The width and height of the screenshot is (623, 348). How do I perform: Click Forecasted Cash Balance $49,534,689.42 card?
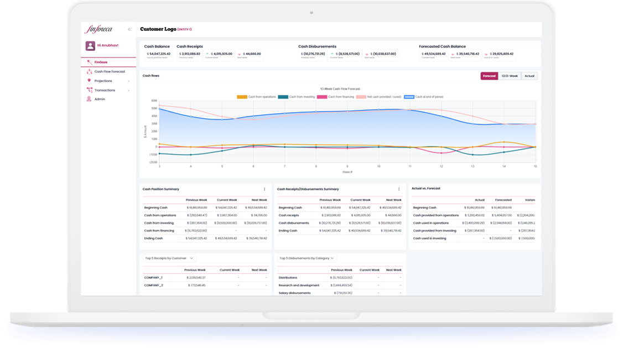pos(433,55)
